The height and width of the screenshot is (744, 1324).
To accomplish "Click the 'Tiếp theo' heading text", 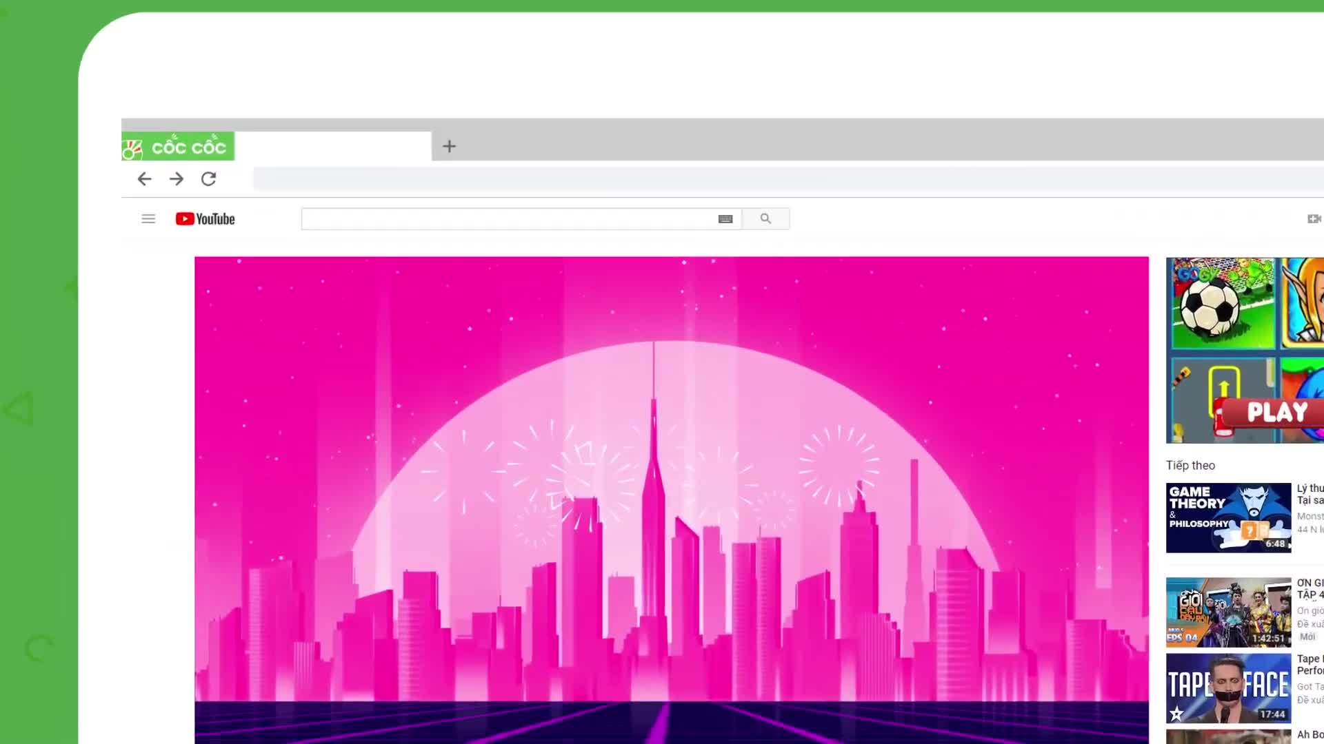I will point(1190,466).
